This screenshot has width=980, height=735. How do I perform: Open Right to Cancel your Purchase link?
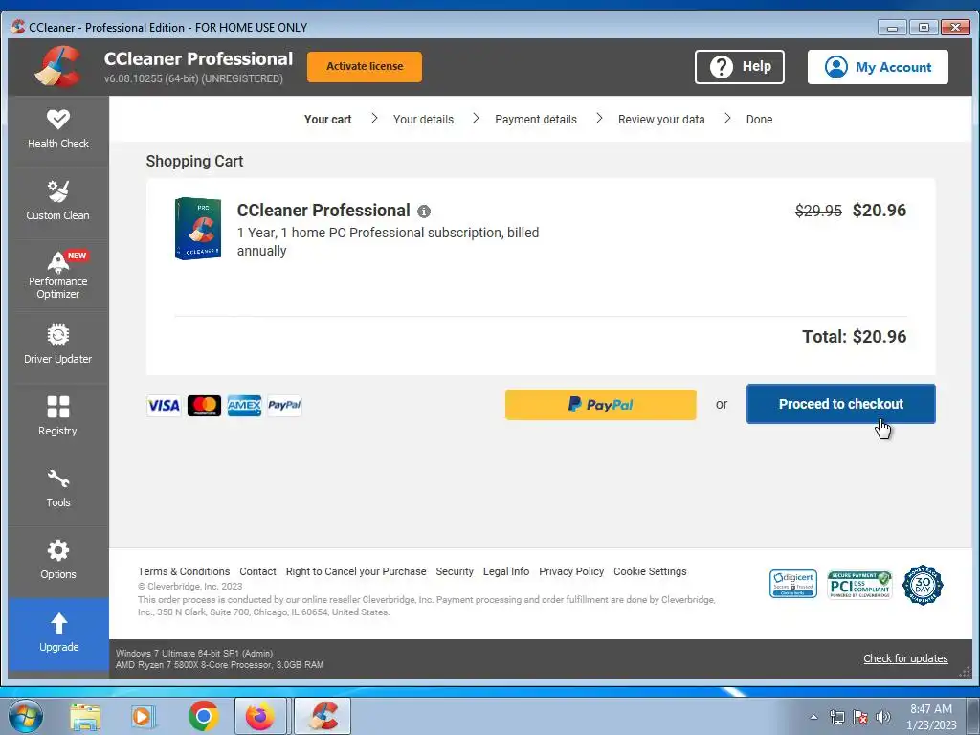(x=356, y=571)
